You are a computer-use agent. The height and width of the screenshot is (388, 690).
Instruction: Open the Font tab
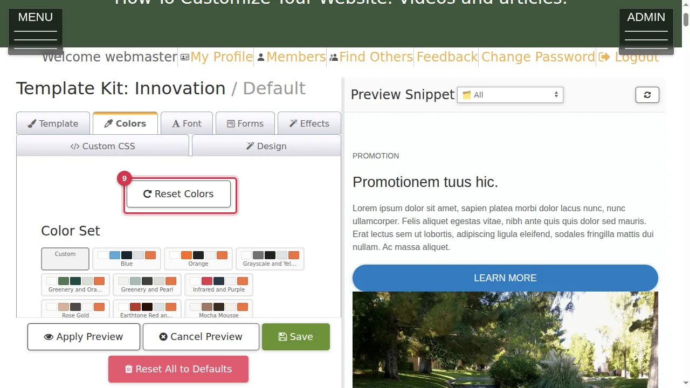point(187,123)
